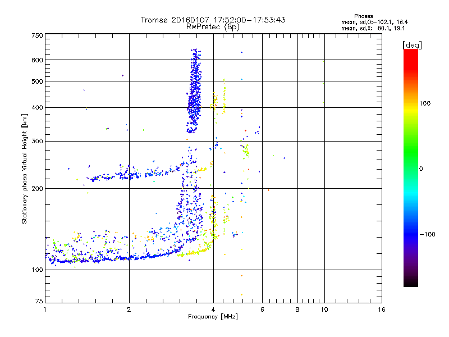Click the 'Frequency [MHz]' axis label
Image resolution: width=449 pixels, height=337 pixels.
coord(213,317)
